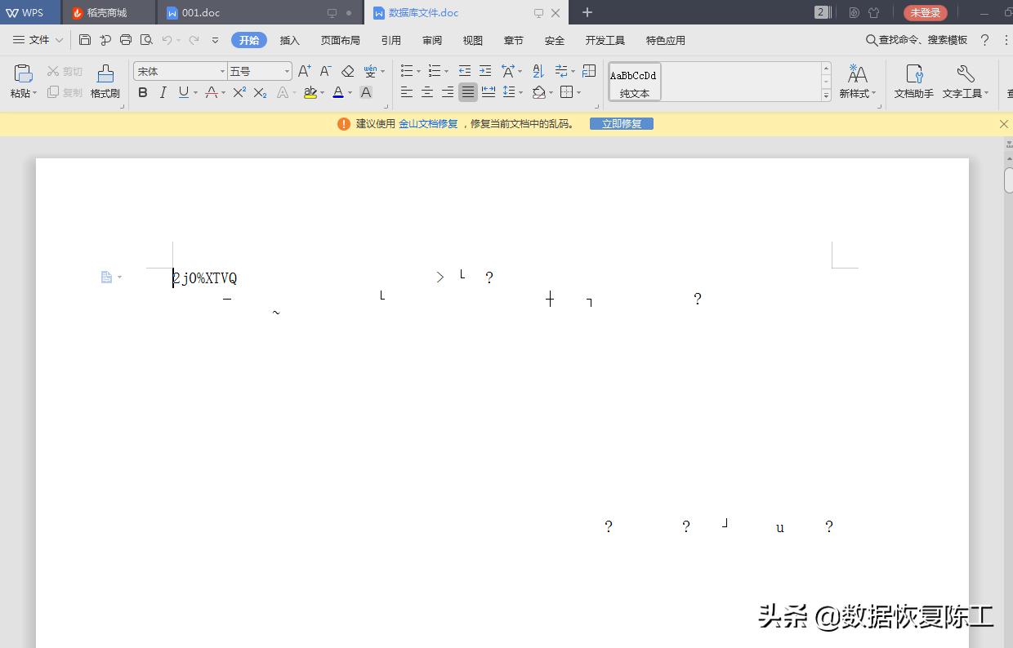This screenshot has height=648, width=1013.
Task: Apply strikethrough formatting to text
Action: click(x=212, y=92)
